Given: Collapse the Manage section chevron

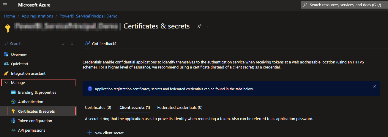Looking at the screenshot, I should point(6,83).
